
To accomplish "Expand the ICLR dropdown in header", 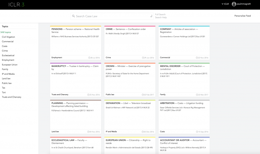I will (225, 4).
